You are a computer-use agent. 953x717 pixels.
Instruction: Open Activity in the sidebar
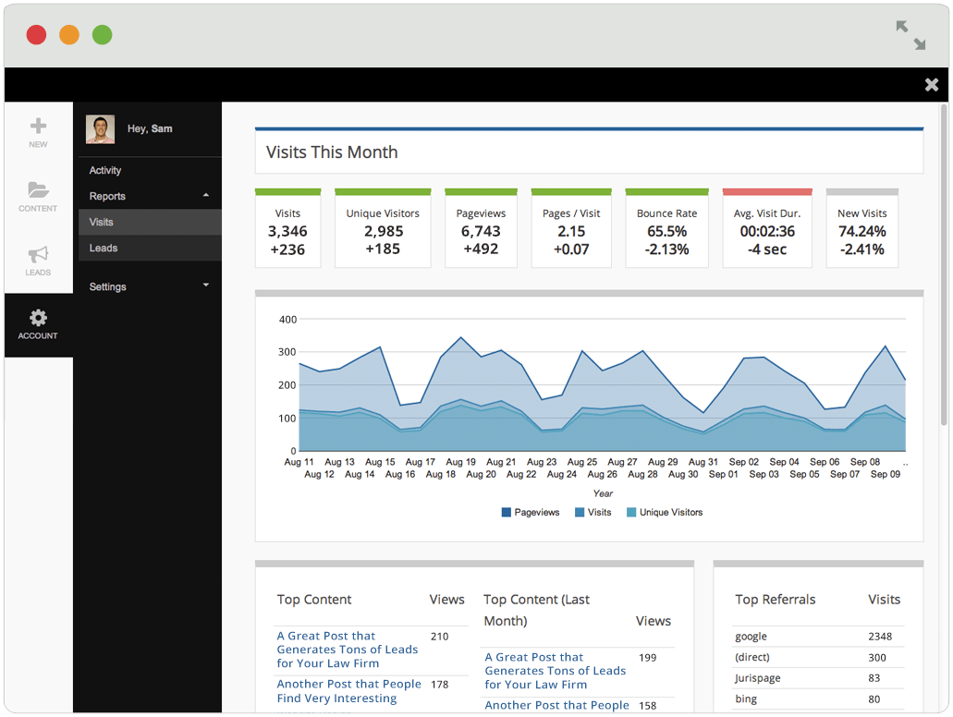point(105,171)
